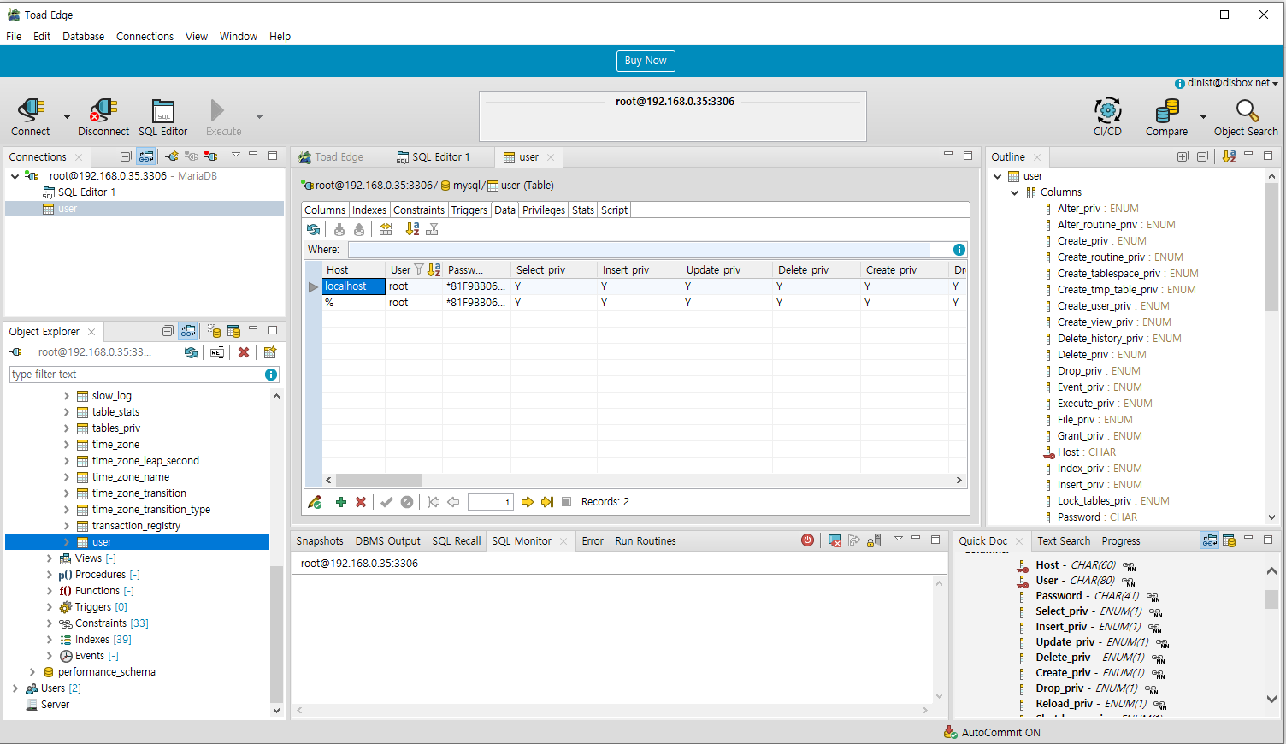Toggle Link with Editor in Connections panel
This screenshot has width=1286, height=744.
(x=146, y=156)
